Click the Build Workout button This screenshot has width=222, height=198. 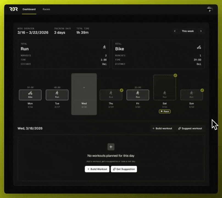[x=97, y=169]
